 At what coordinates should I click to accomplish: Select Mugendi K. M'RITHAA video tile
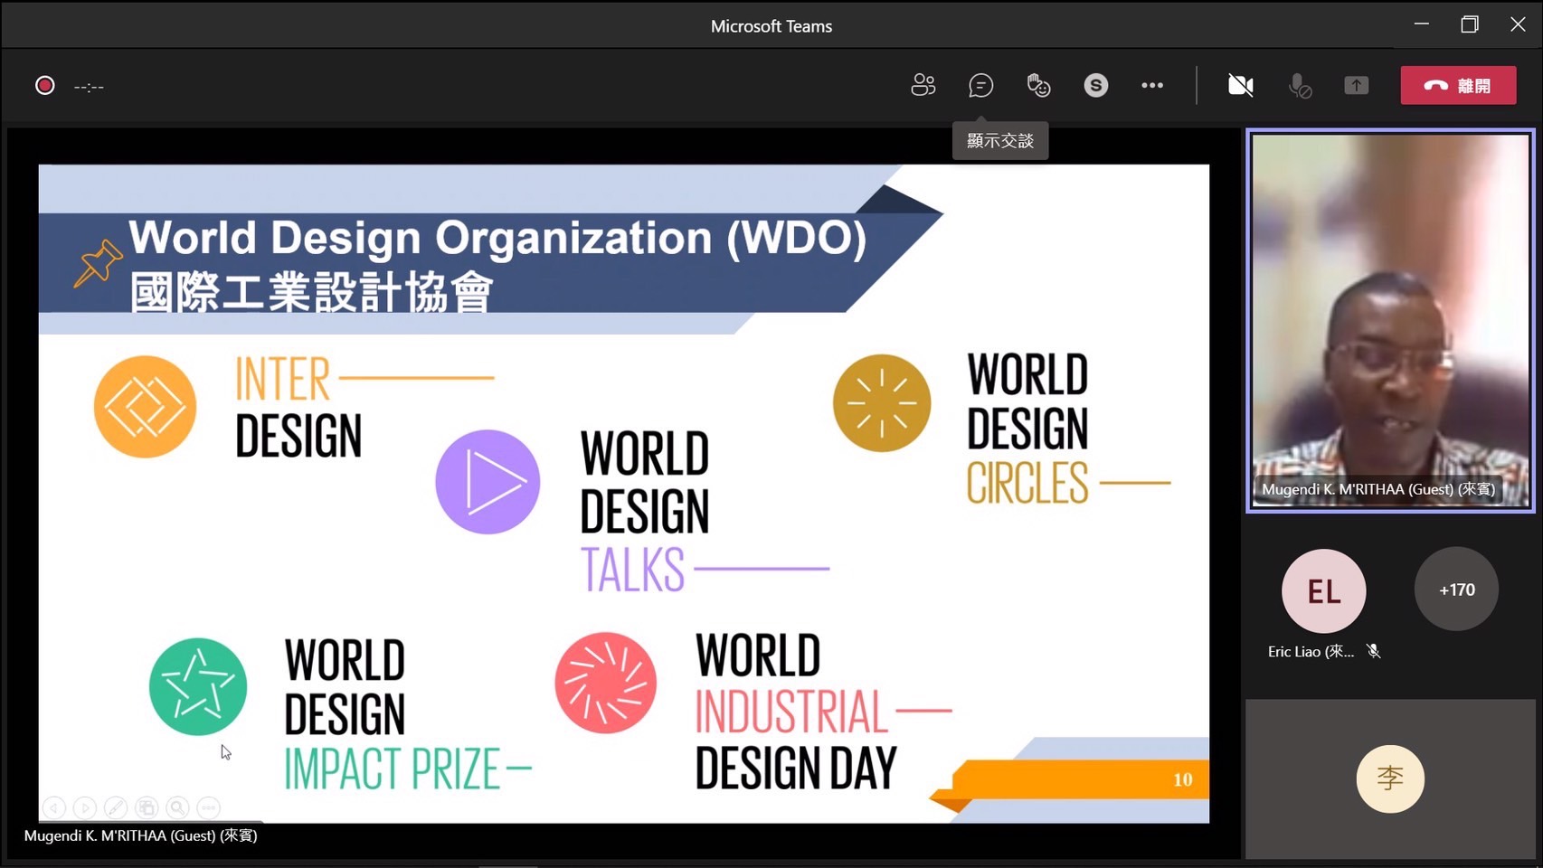[x=1389, y=320]
